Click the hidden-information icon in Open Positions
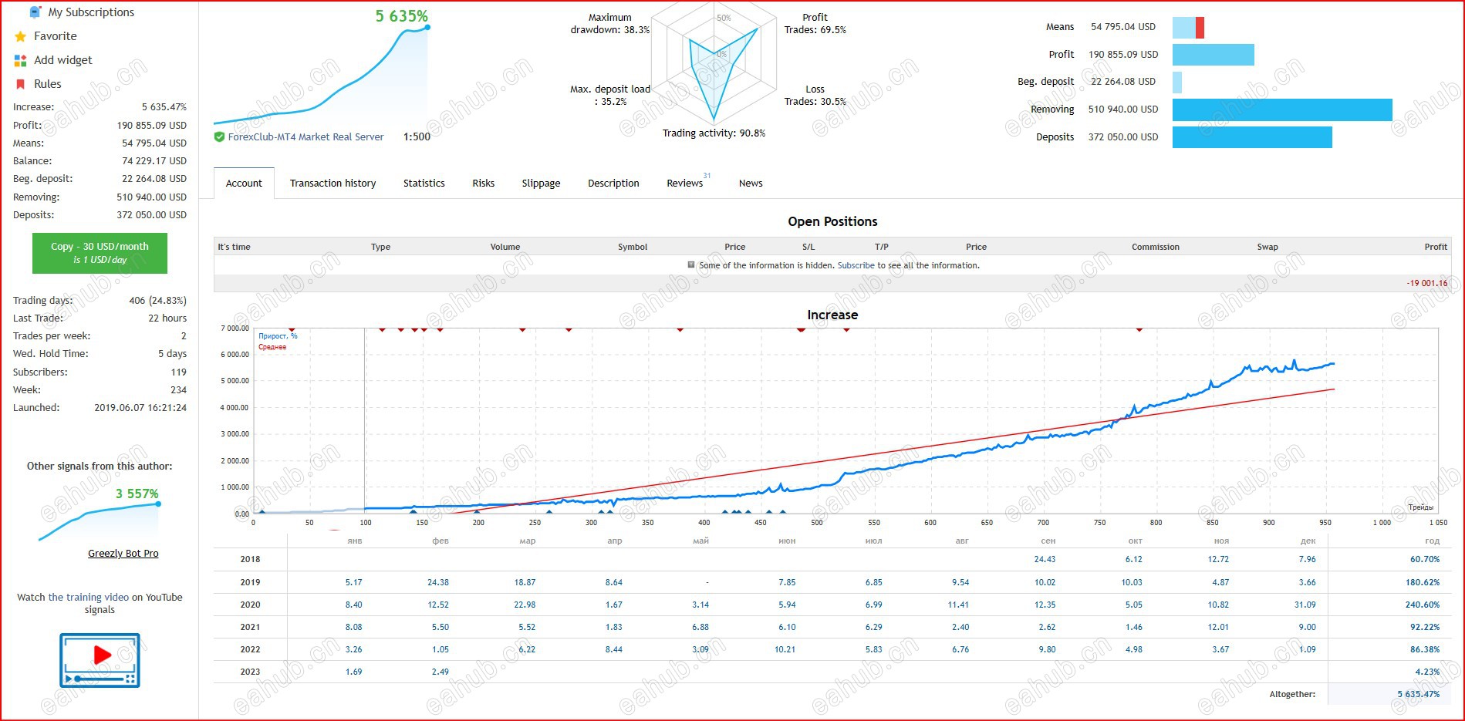Screen dimensions: 1465x721 click(x=692, y=264)
